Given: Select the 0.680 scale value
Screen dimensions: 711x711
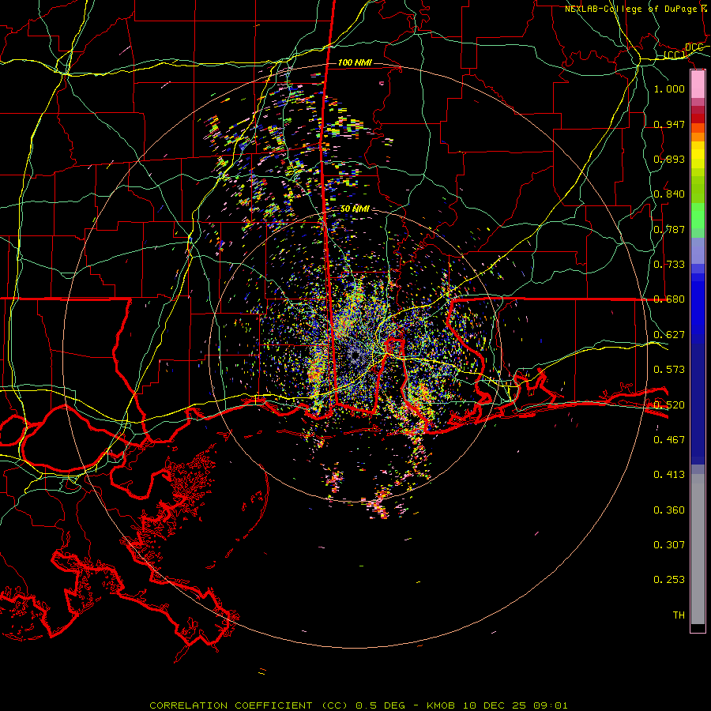Looking at the screenshot, I should click(669, 299).
